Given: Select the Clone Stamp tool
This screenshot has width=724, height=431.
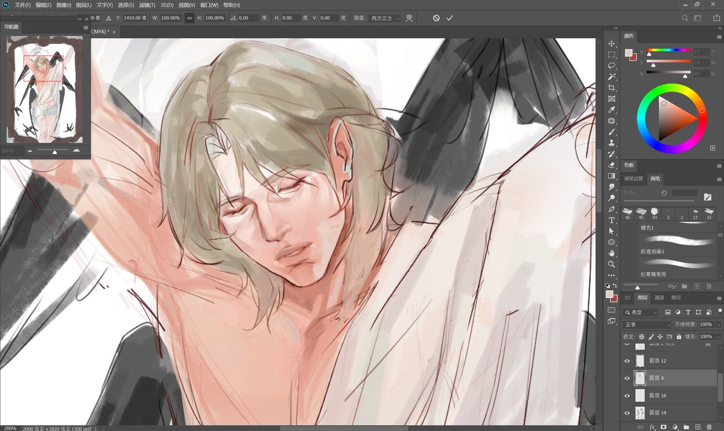Looking at the screenshot, I should coord(611,143).
